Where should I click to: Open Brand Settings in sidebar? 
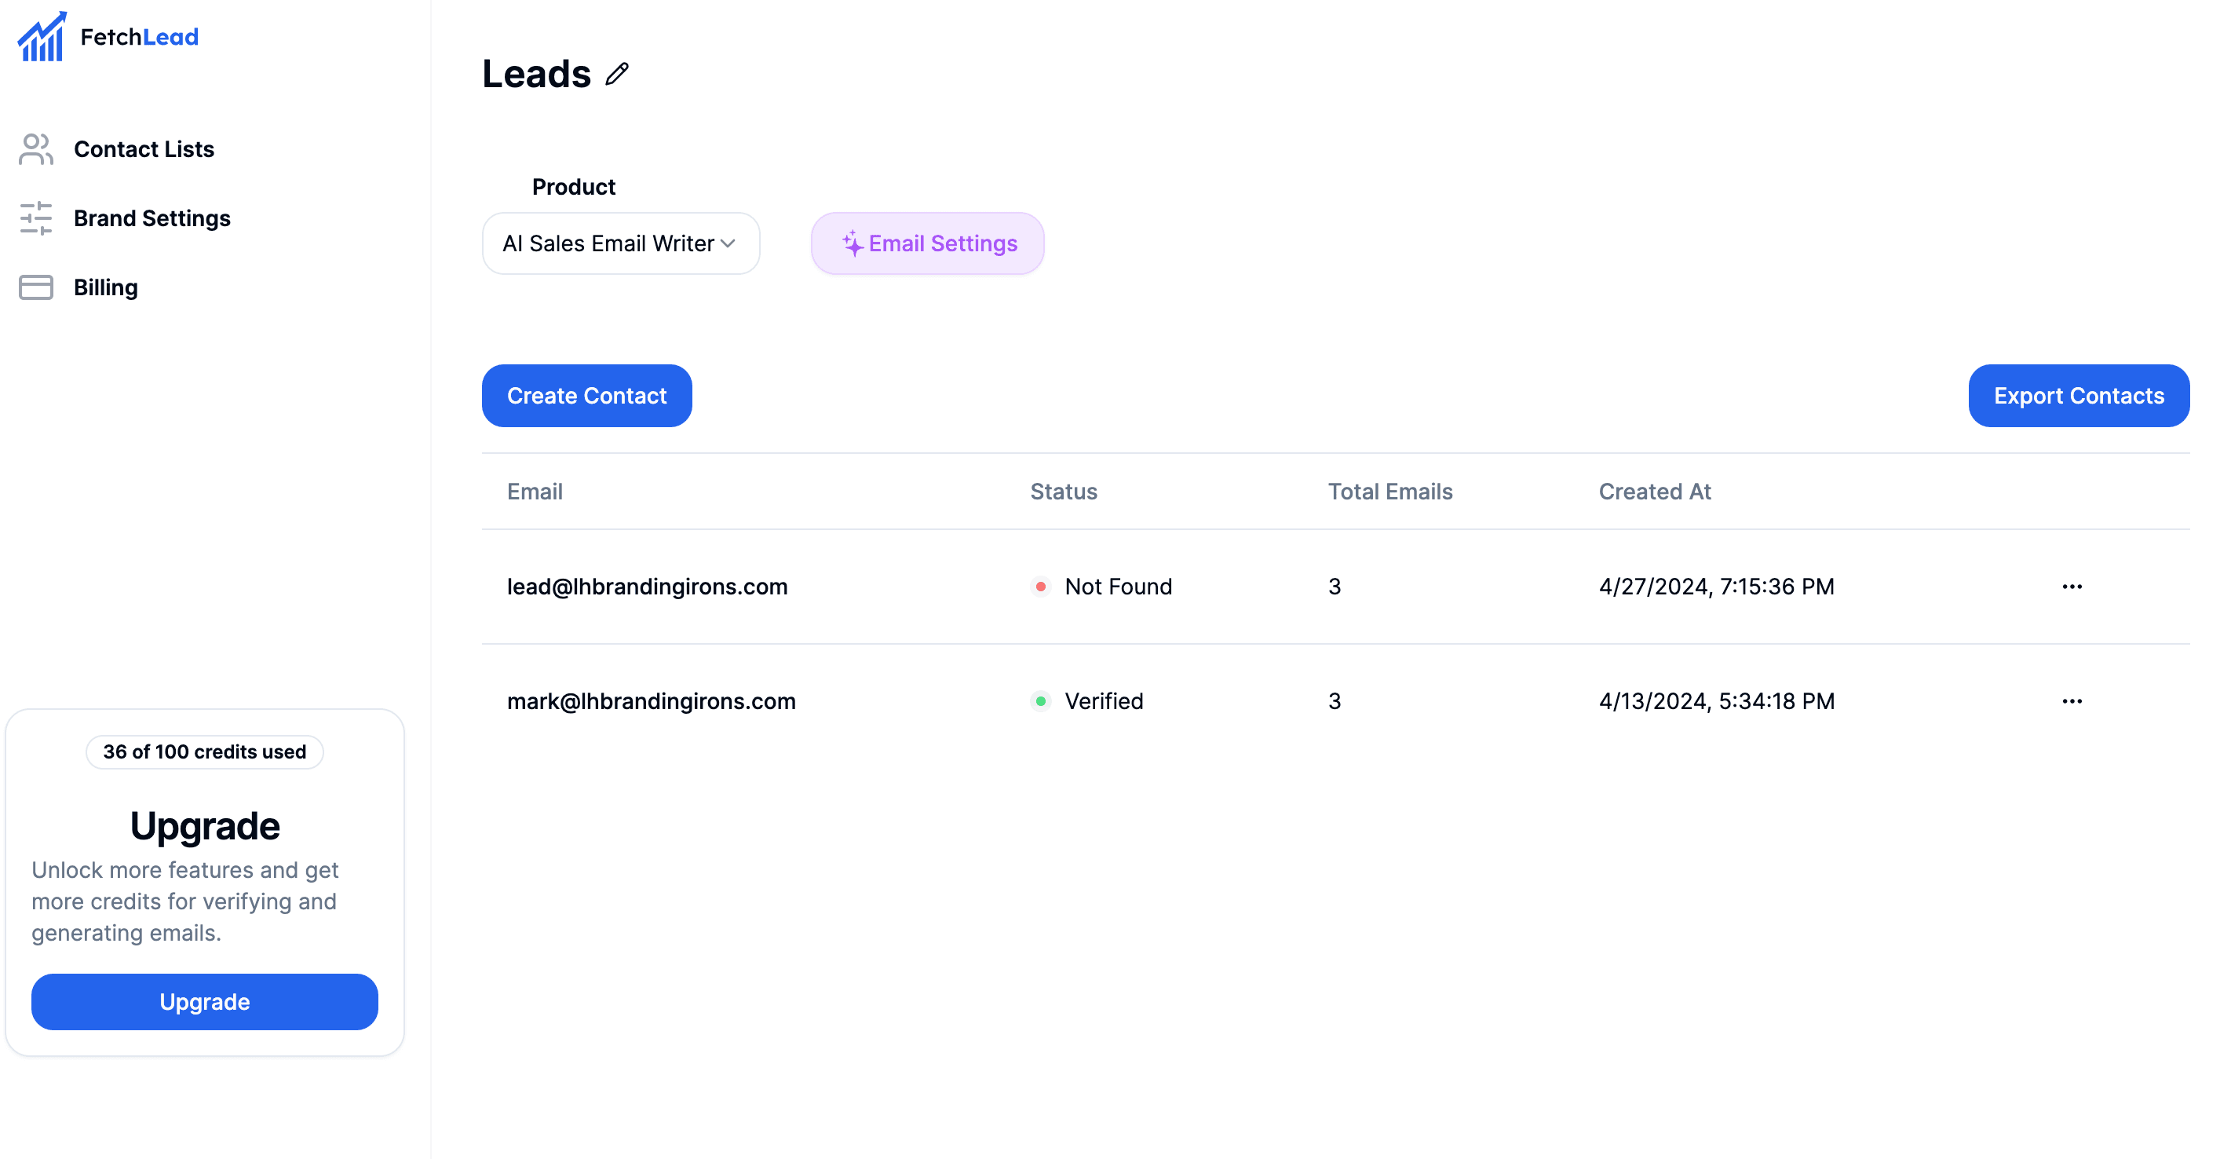tap(152, 218)
